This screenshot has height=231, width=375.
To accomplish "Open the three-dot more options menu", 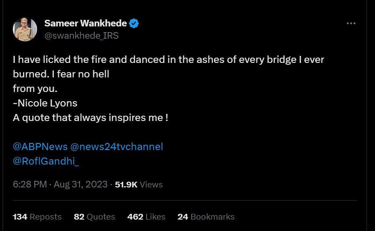I will 351,23.
